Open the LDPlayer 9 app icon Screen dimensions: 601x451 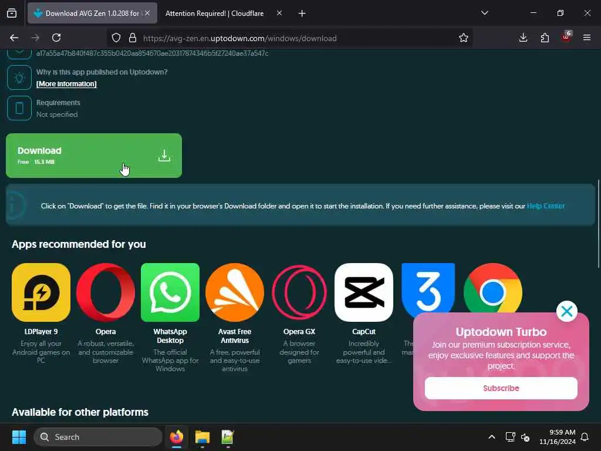41,292
